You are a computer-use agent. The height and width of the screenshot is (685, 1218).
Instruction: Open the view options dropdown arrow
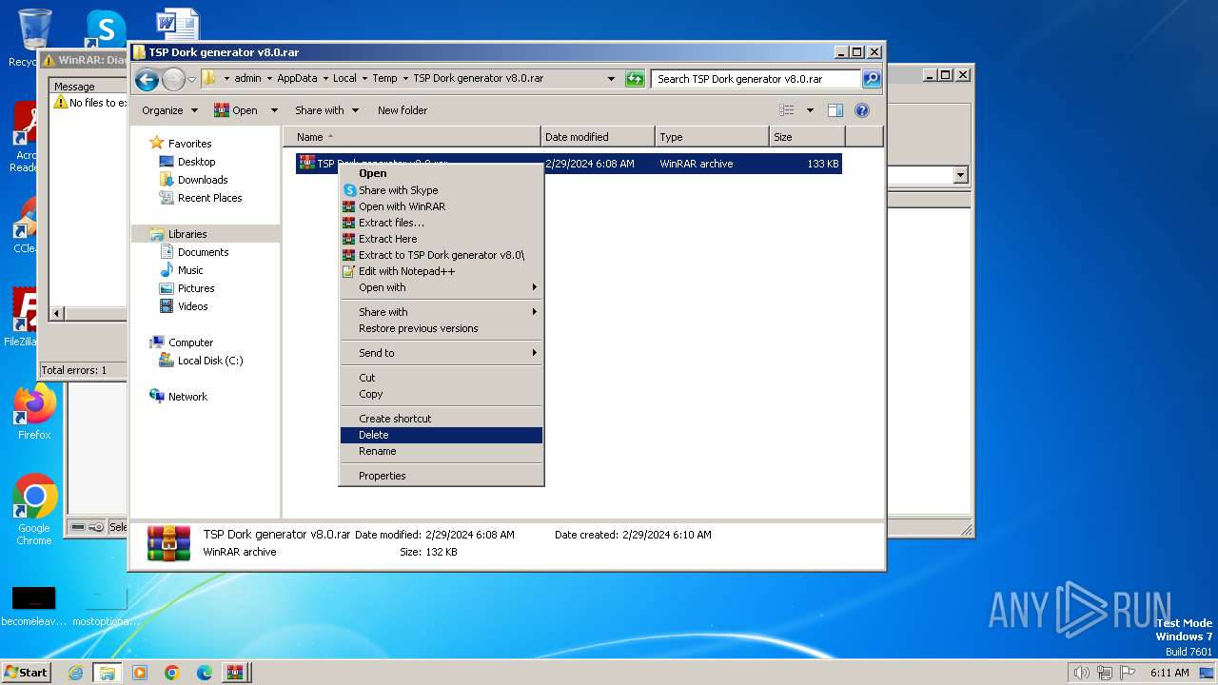pyautogui.click(x=810, y=110)
